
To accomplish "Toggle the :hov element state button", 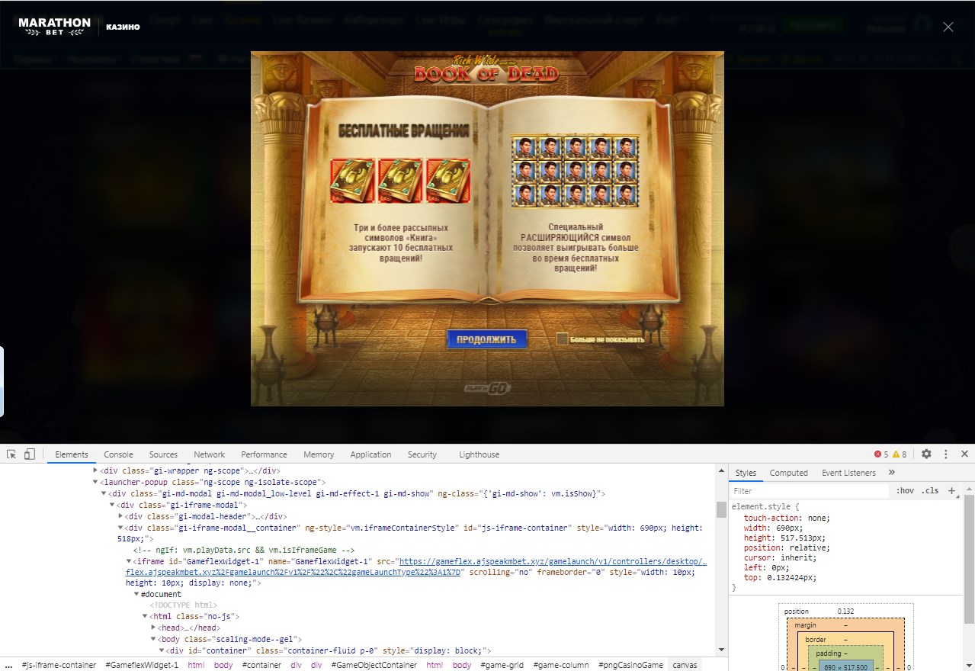I will click(905, 491).
